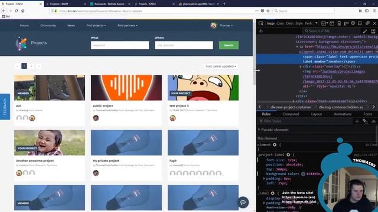Open the page actions three-dot menu
Screen dimensions: 378x212
257,11
